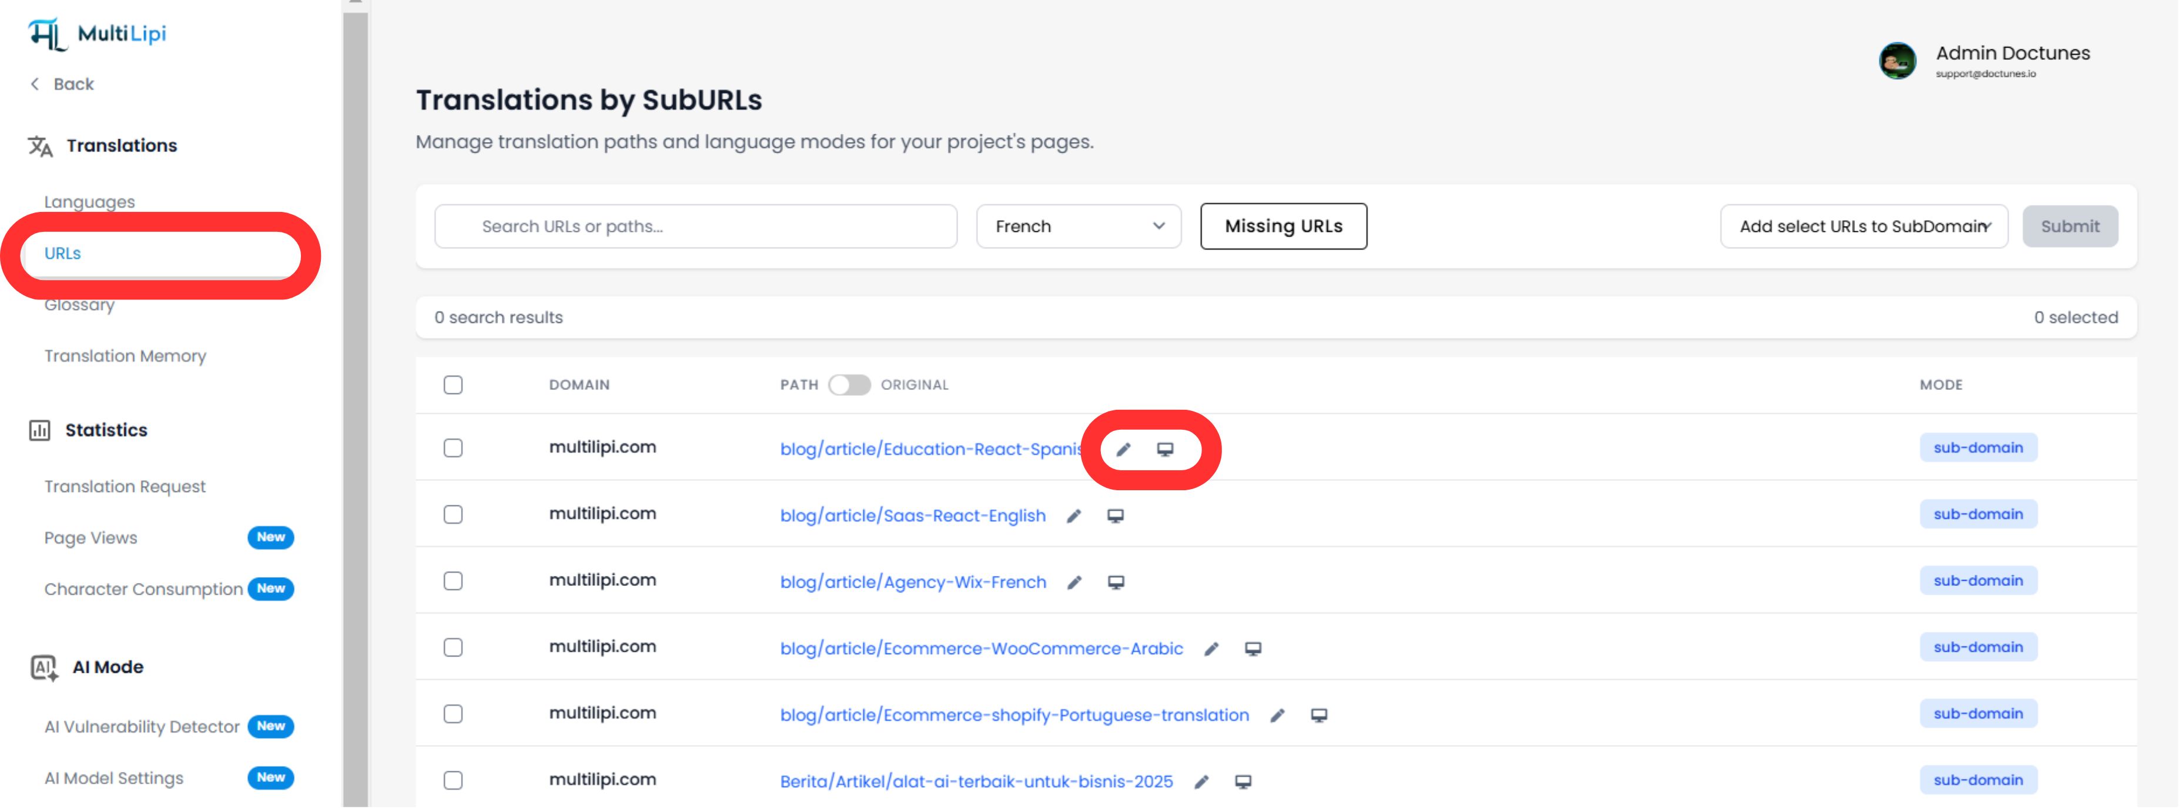Screen dimensions: 2180x809
Task: Edit the Berita/Artikel path using its pencil icon
Action: [x=1201, y=781]
